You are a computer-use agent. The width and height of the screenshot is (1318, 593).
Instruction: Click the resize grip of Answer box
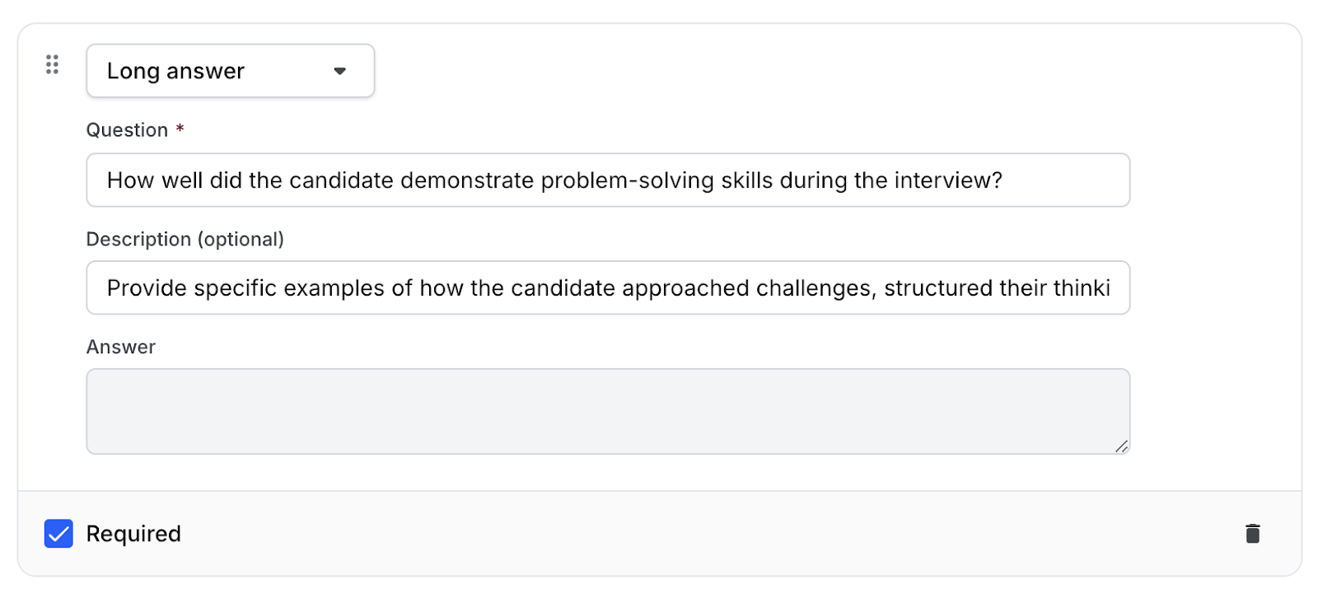[1121, 446]
